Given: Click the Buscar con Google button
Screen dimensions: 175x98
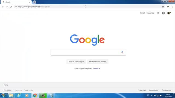Looking at the screenshot, I should 76,62.
